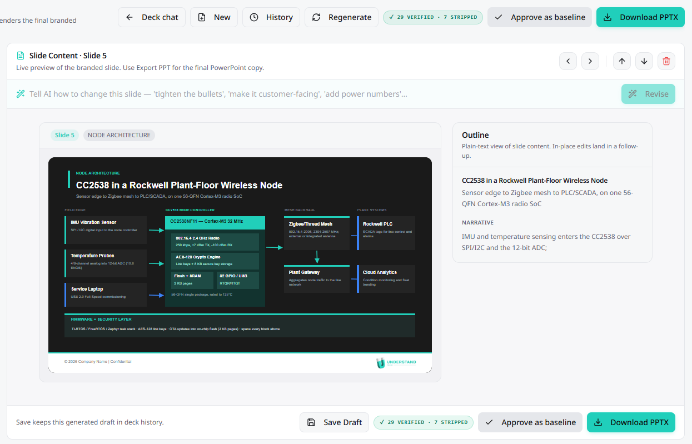Click the Cloud Analytics block

click(386, 279)
